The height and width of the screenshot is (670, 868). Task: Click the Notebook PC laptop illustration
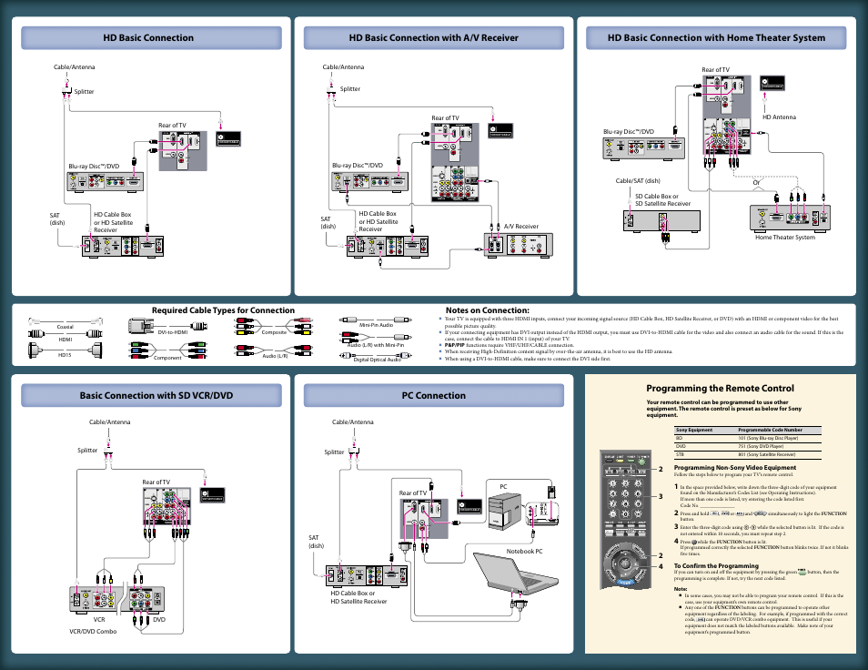516,573
